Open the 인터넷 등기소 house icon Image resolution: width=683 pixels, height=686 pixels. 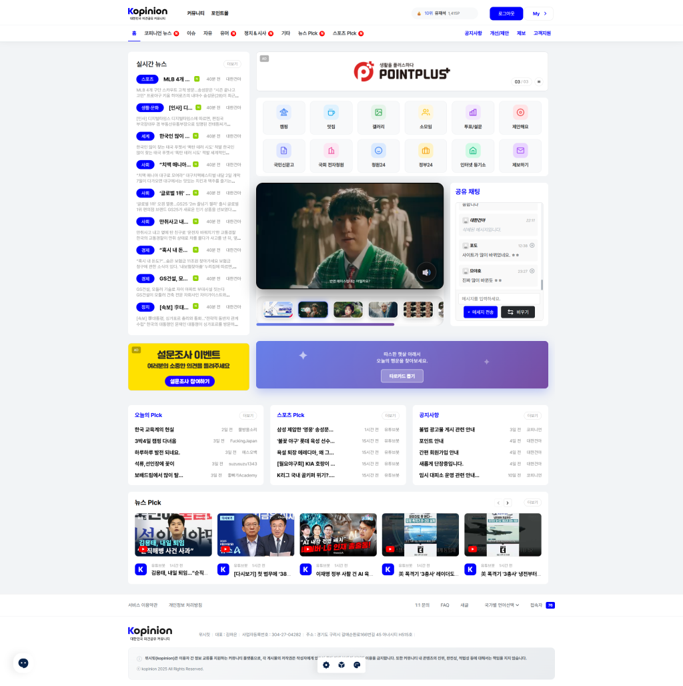tap(473, 151)
